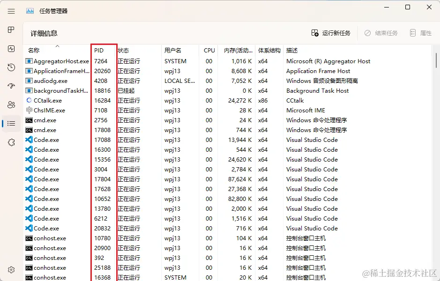440x281 pixels.
Task: Open the Startup apps icon in sidebar
Action: (x=11, y=86)
